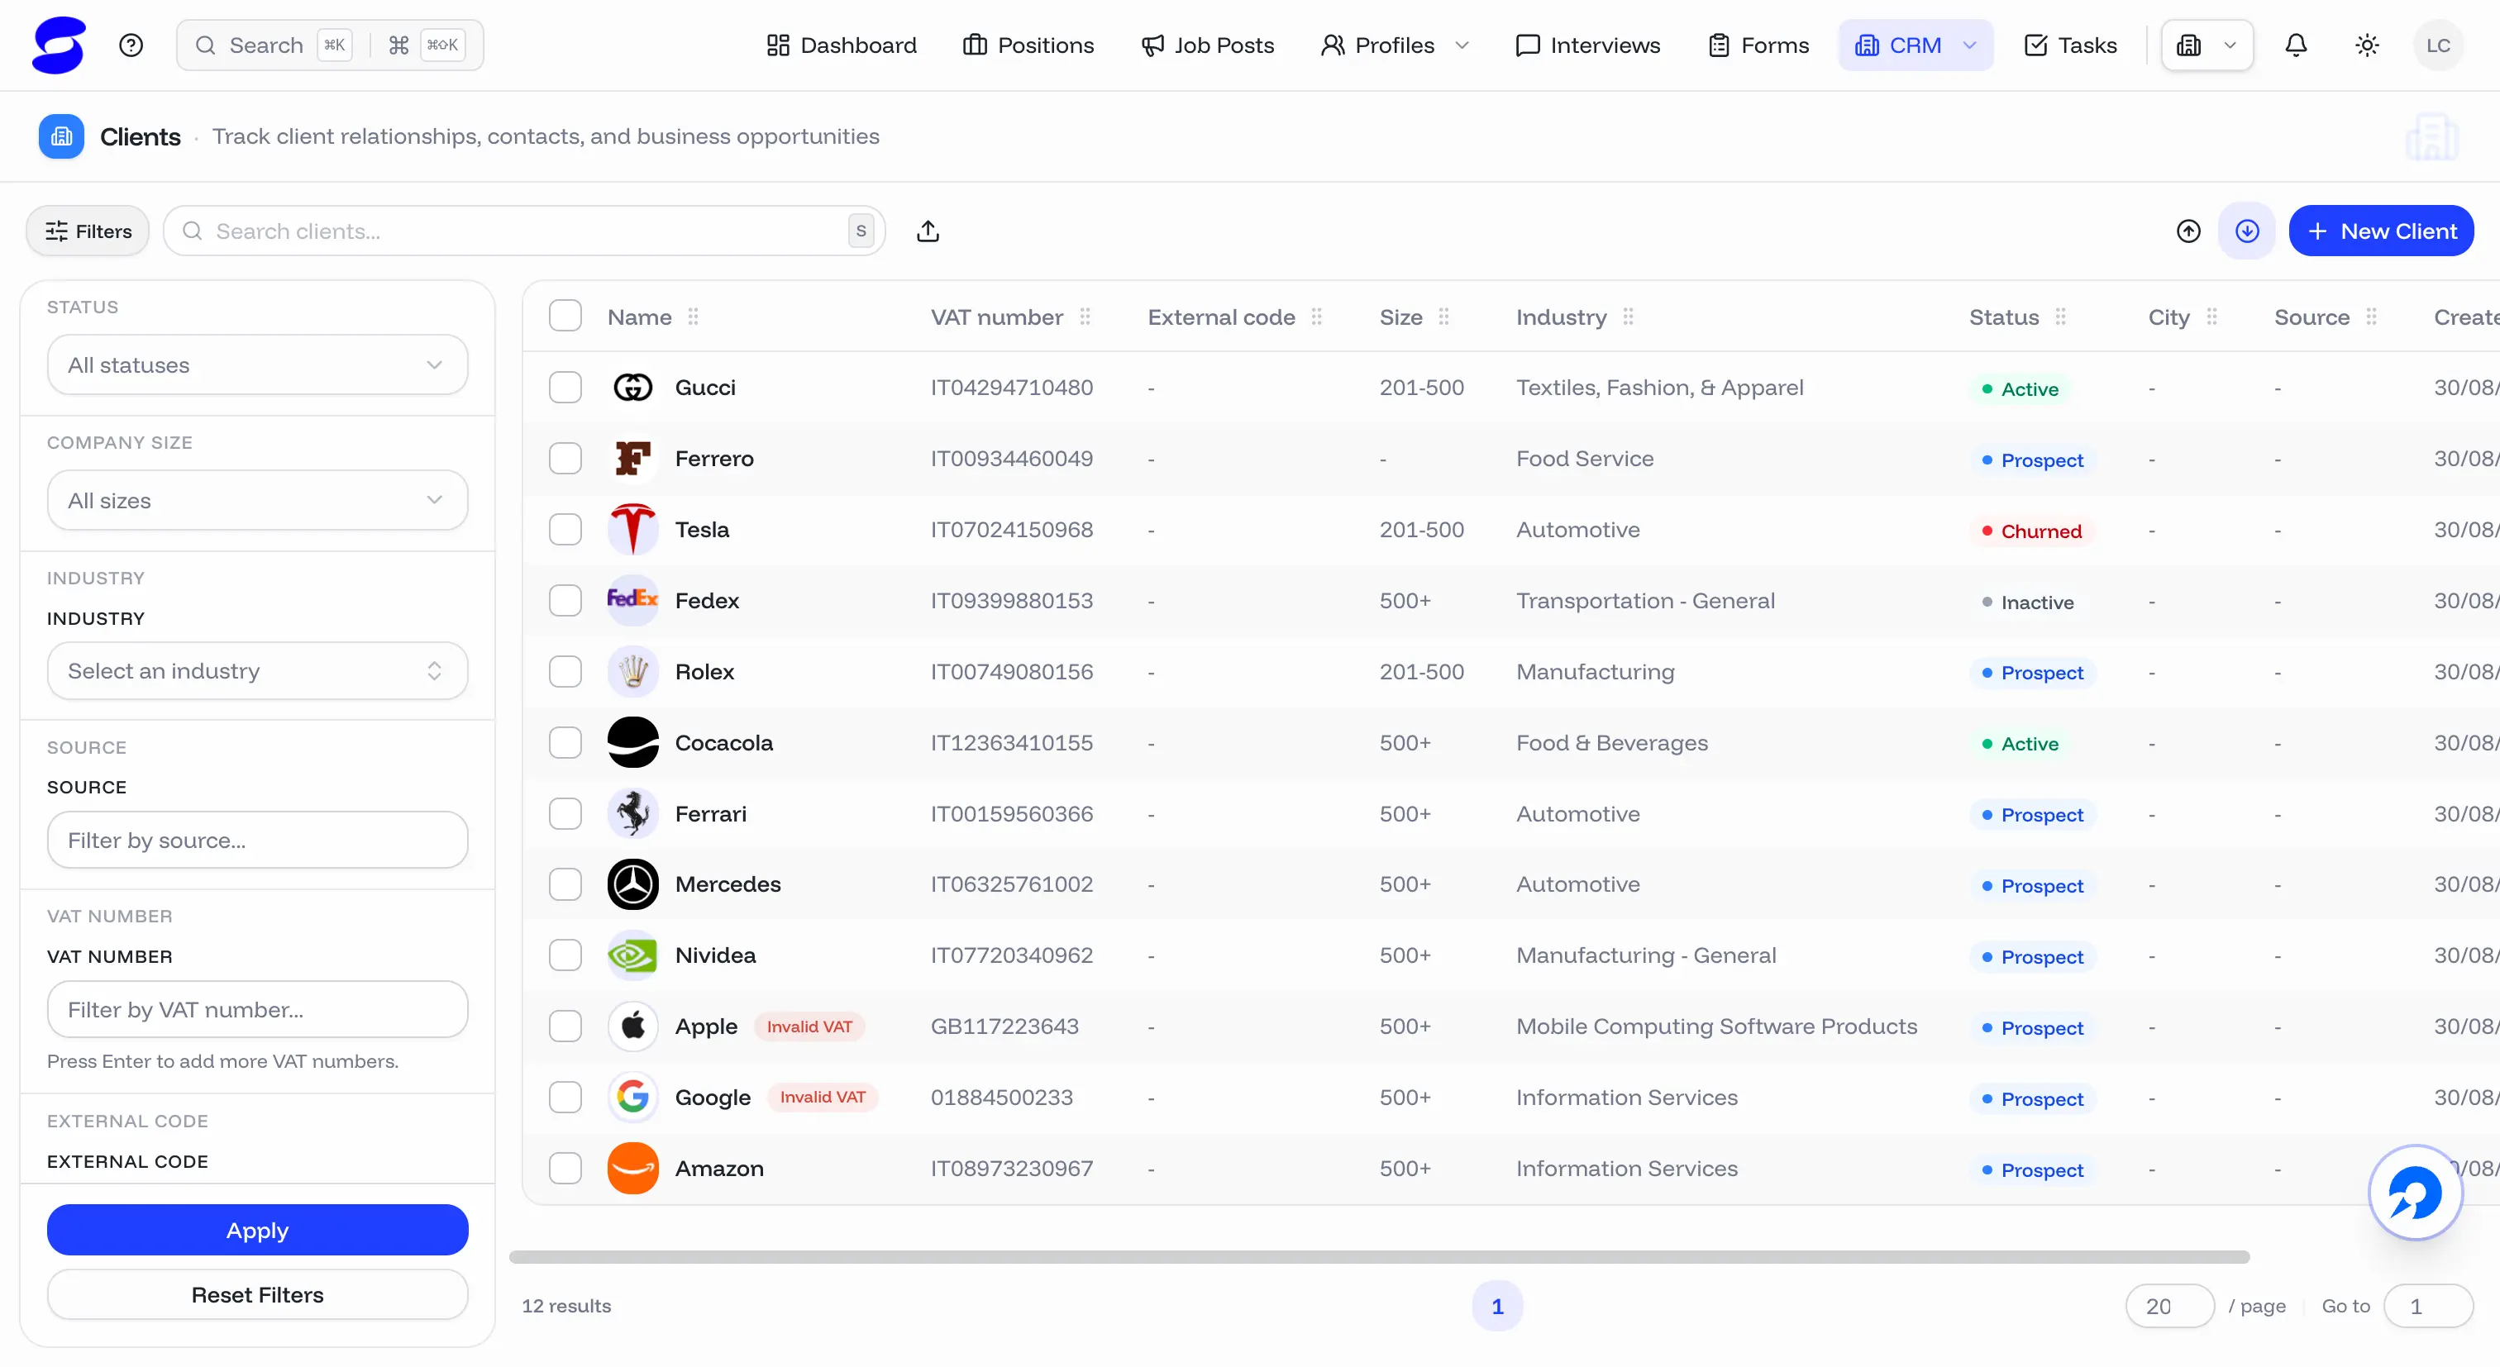2500x1367 pixels.
Task: Toggle the light/dark theme sun icon
Action: (2367, 45)
